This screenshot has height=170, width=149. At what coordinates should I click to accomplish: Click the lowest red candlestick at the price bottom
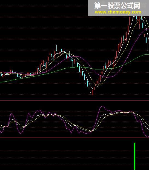point(93,92)
